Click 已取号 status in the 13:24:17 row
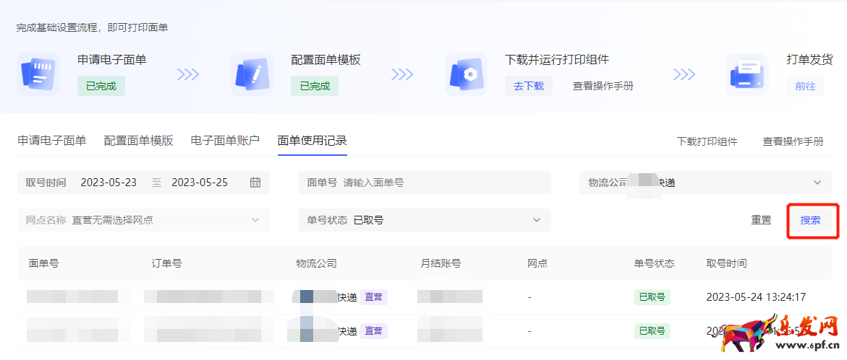The height and width of the screenshot is (360, 847). click(x=652, y=297)
